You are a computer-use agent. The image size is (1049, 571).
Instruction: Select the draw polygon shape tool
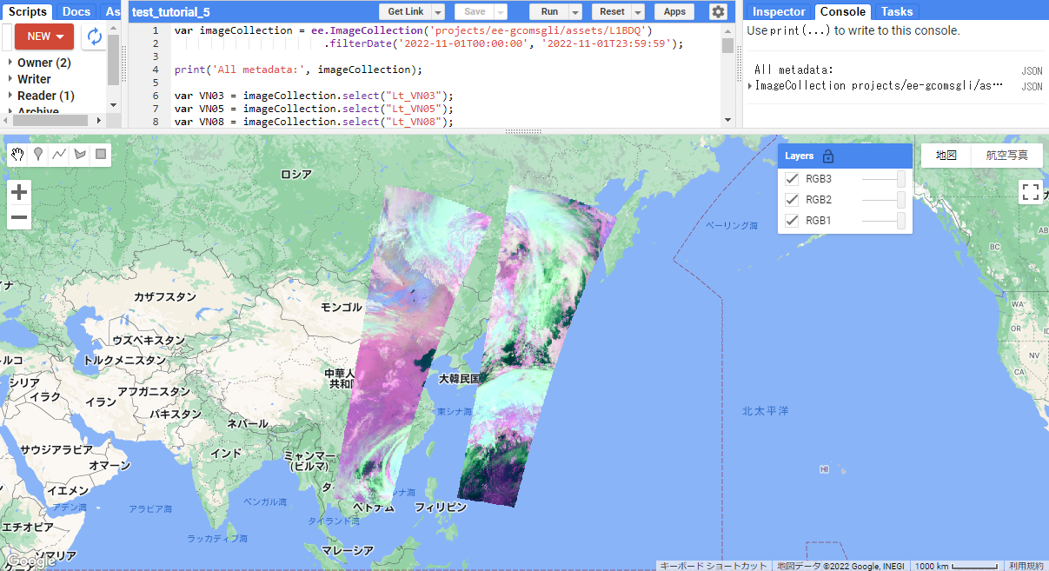tap(80, 155)
